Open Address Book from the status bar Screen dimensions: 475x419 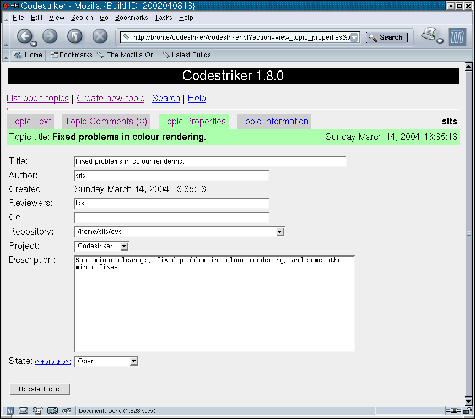pyautogui.click(x=52, y=411)
